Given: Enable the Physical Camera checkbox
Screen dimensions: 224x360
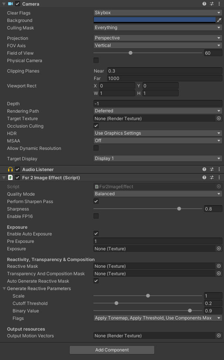Looking at the screenshot, I should 96,60.
